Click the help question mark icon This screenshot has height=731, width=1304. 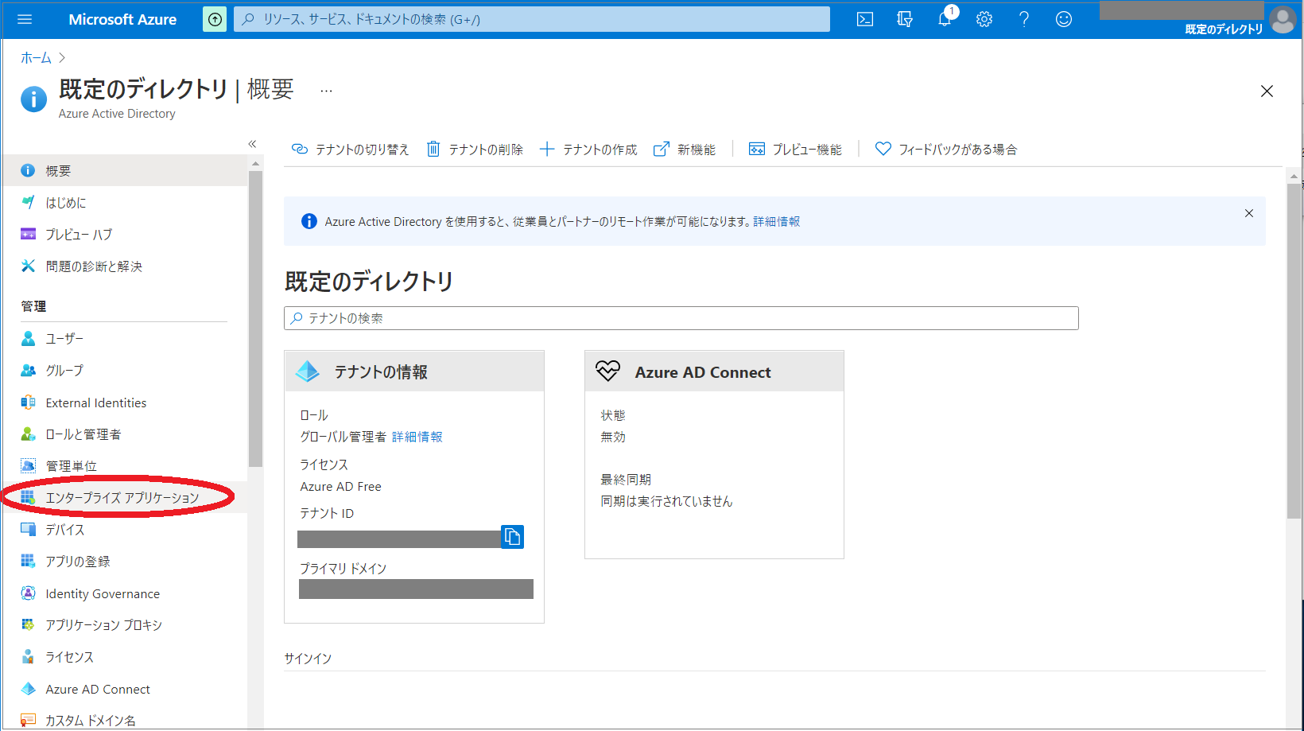click(1023, 19)
